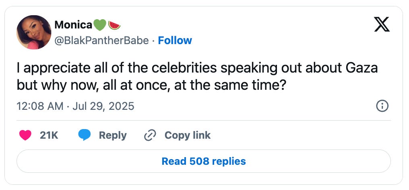Open the @BlakPantherBabe handle link
Screen dimensions: 409x190
(101, 40)
